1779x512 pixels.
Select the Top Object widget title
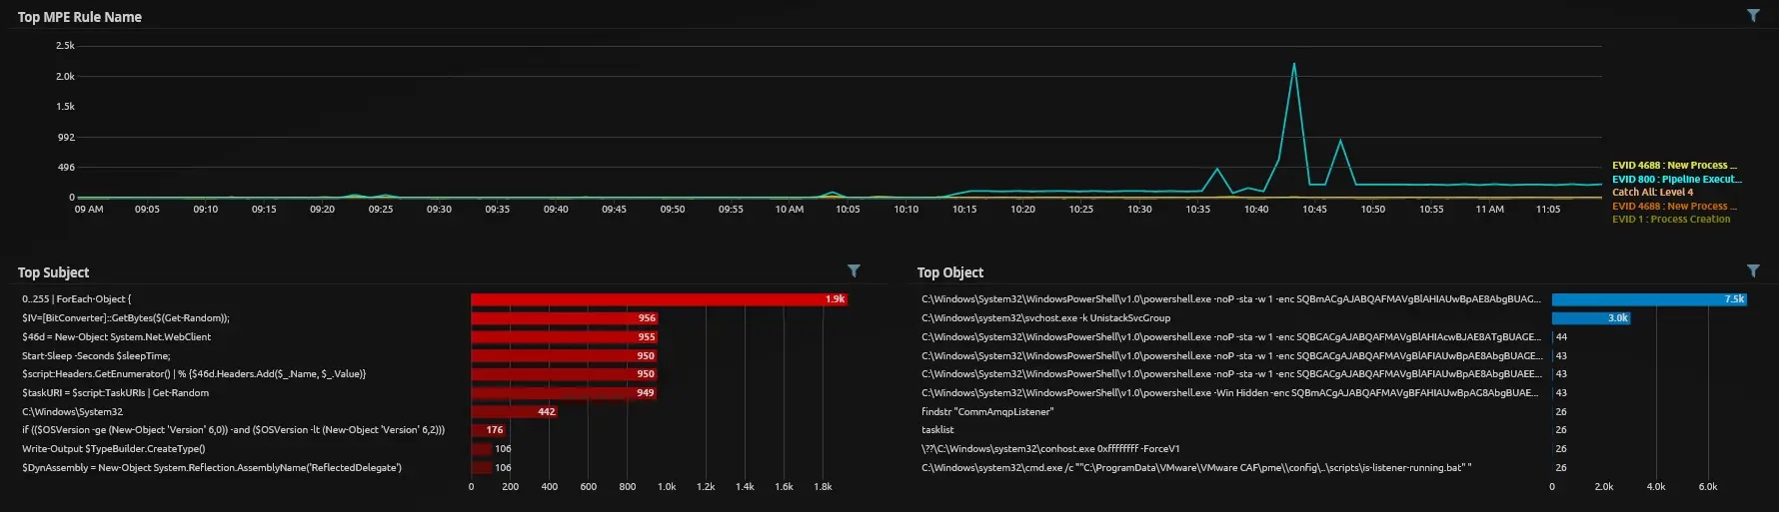tap(950, 272)
